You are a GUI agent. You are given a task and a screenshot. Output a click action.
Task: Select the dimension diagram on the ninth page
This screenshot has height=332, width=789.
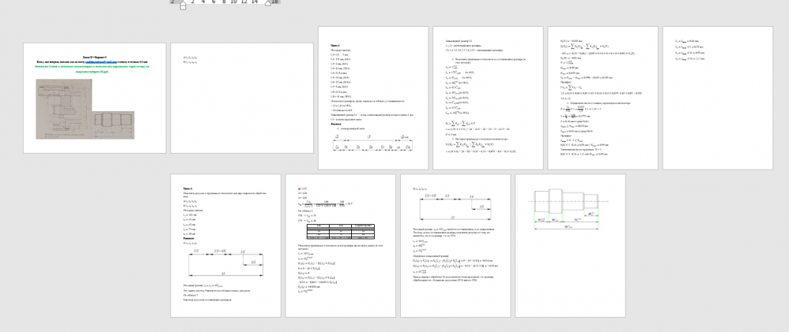455,207
